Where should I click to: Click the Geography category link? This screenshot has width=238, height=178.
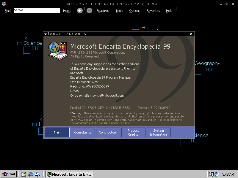[x=207, y=63]
